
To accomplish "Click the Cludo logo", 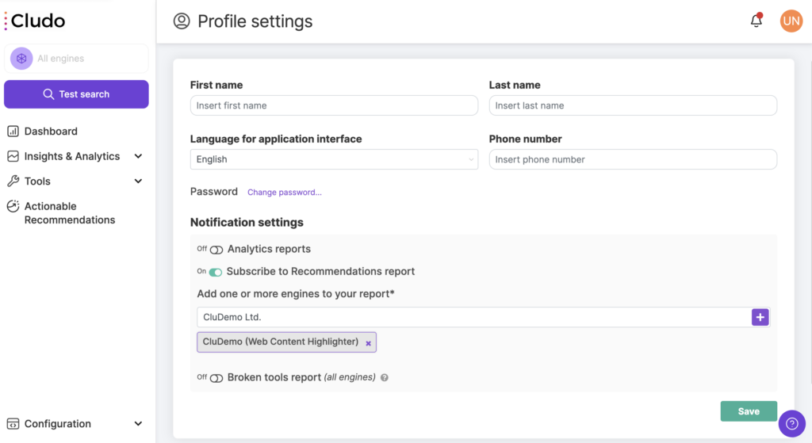I will click(35, 21).
